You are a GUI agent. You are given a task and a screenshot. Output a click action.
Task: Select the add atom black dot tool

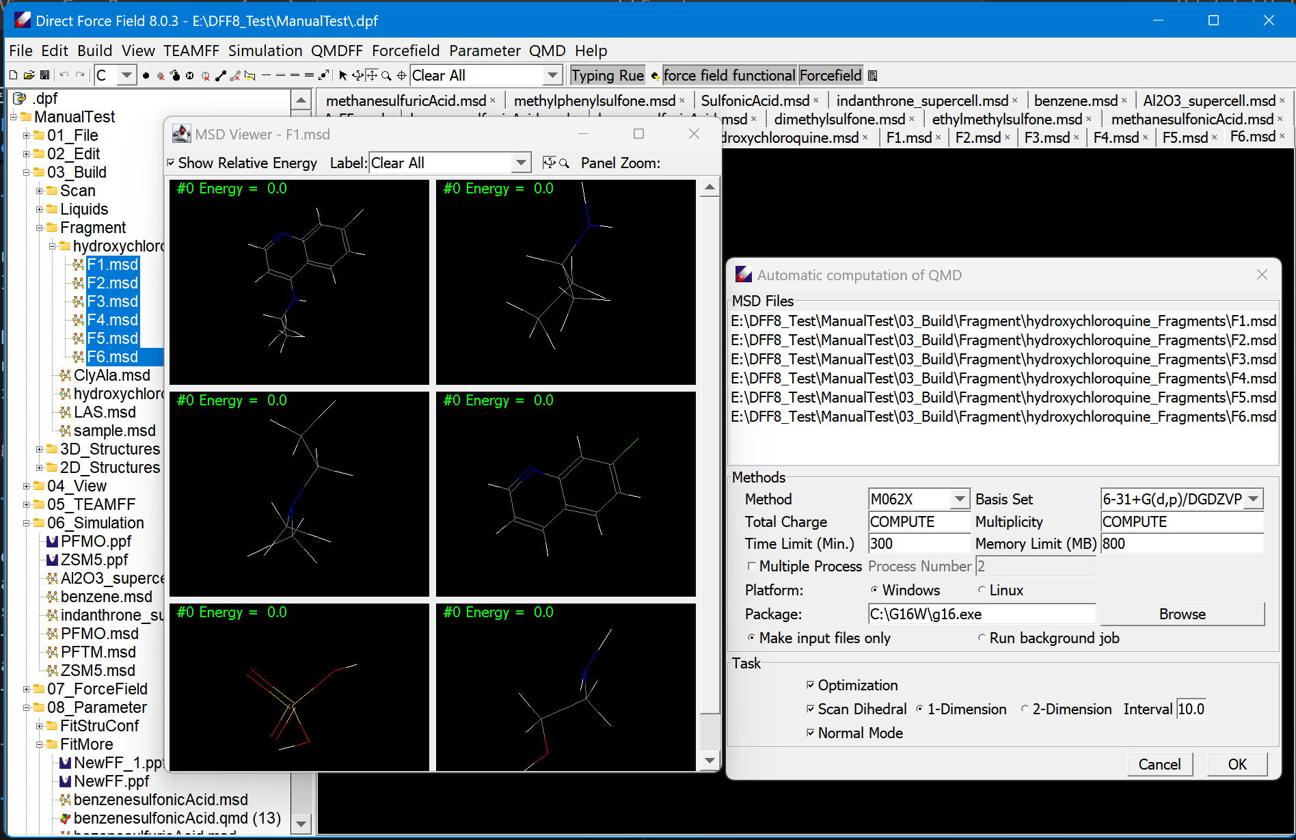(146, 76)
